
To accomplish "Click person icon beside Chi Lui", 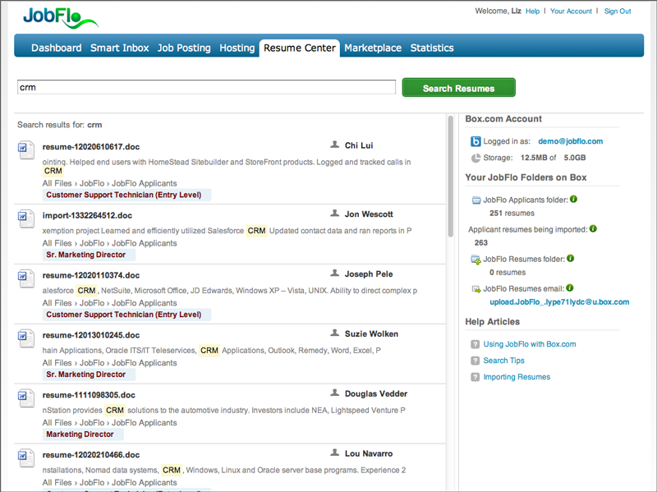I will [335, 145].
